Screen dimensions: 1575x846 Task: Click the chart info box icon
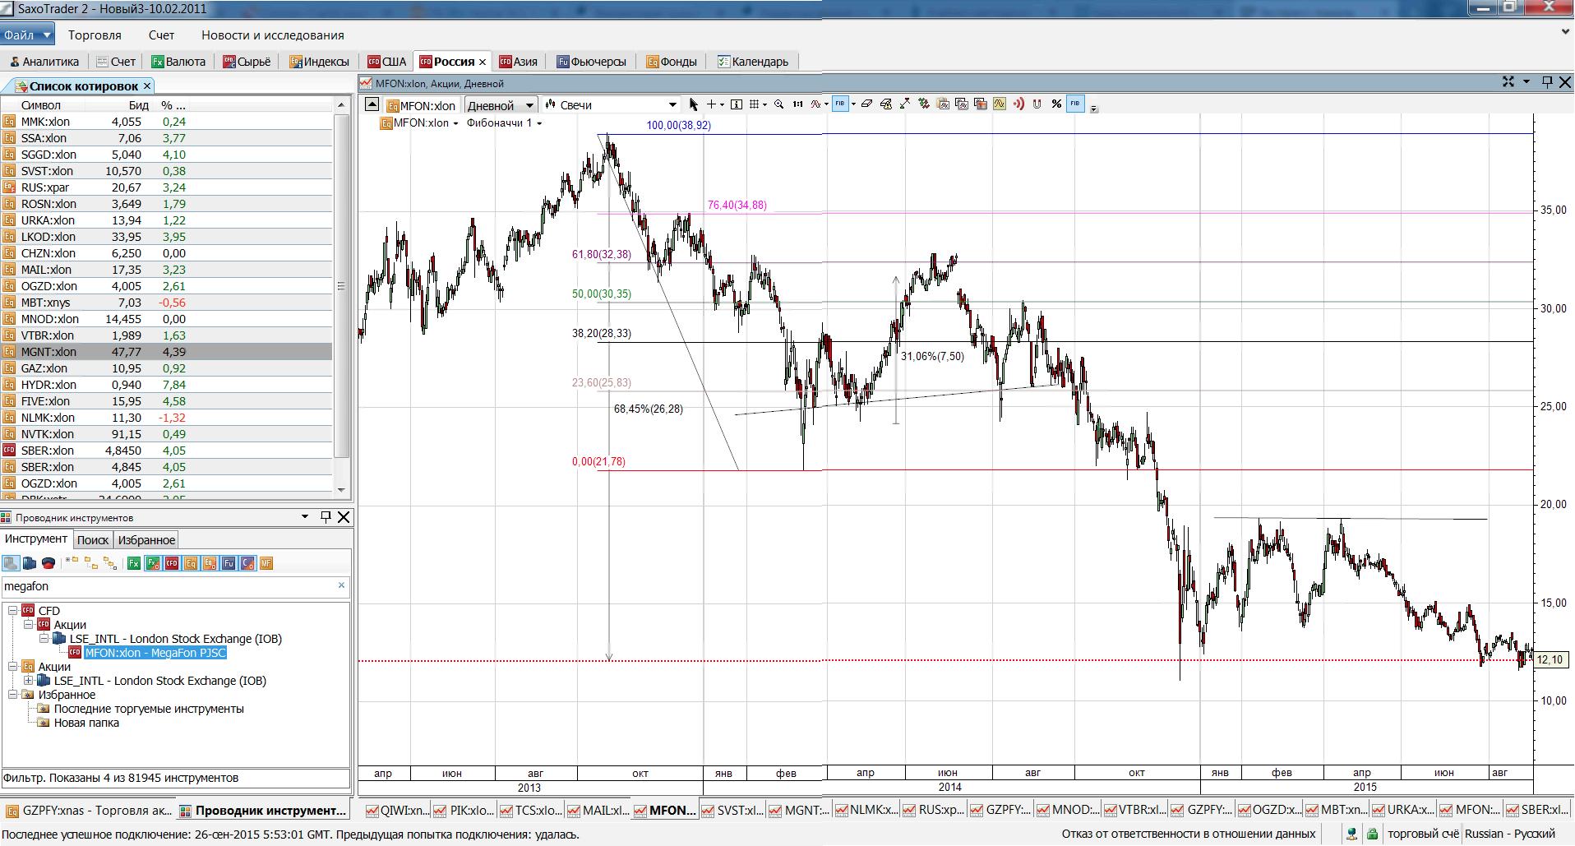(737, 104)
